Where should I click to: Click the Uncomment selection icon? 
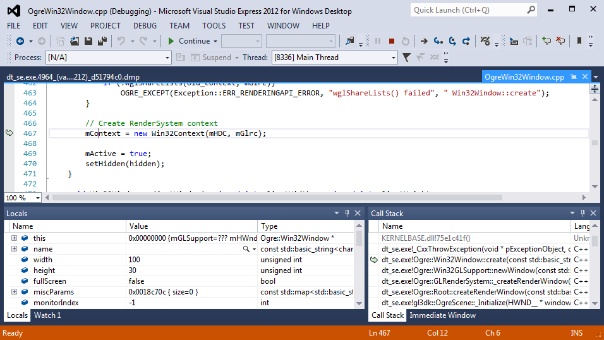pyautogui.click(x=560, y=41)
